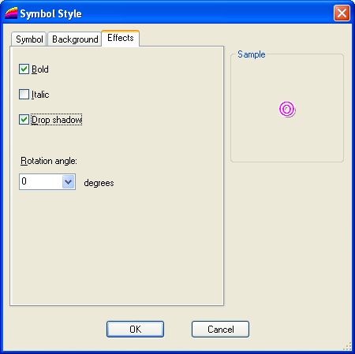Disable the Drop shadow checkbox
The height and width of the screenshot is (354, 355).
[x=24, y=119]
